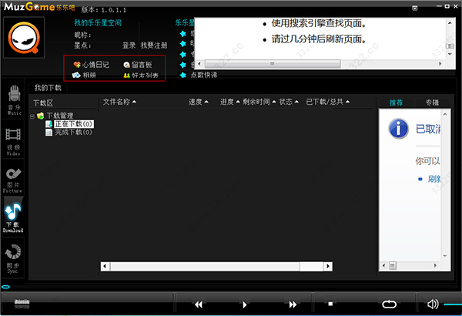
Task: Click the rewind playback button
Action: (199, 304)
